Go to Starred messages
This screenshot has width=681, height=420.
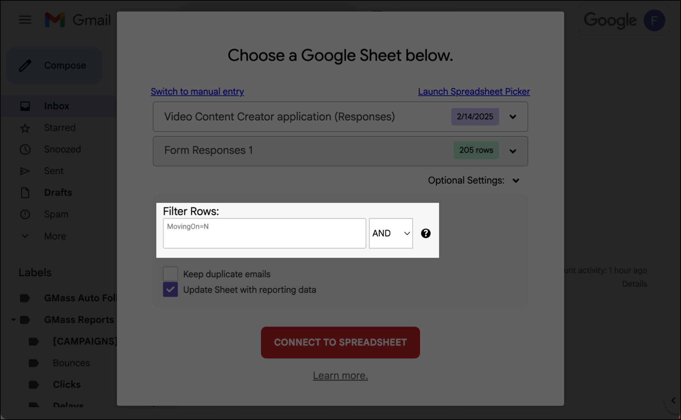pyautogui.click(x=60, y=128)
